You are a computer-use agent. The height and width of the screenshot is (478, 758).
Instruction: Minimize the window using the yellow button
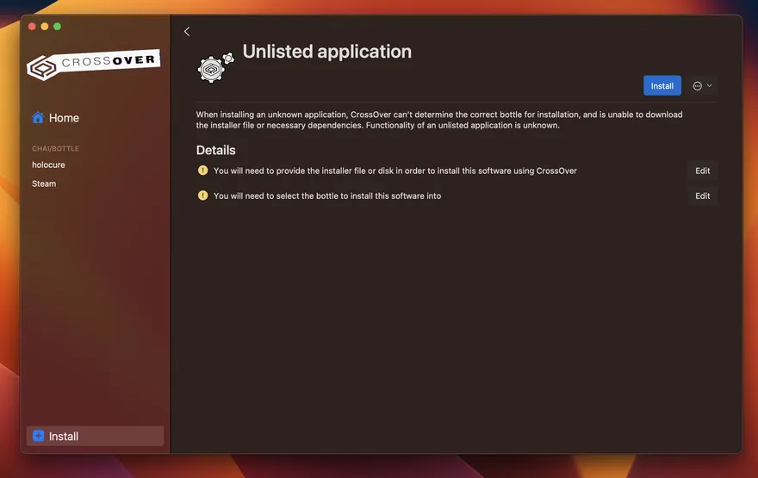tap(45, 27)
